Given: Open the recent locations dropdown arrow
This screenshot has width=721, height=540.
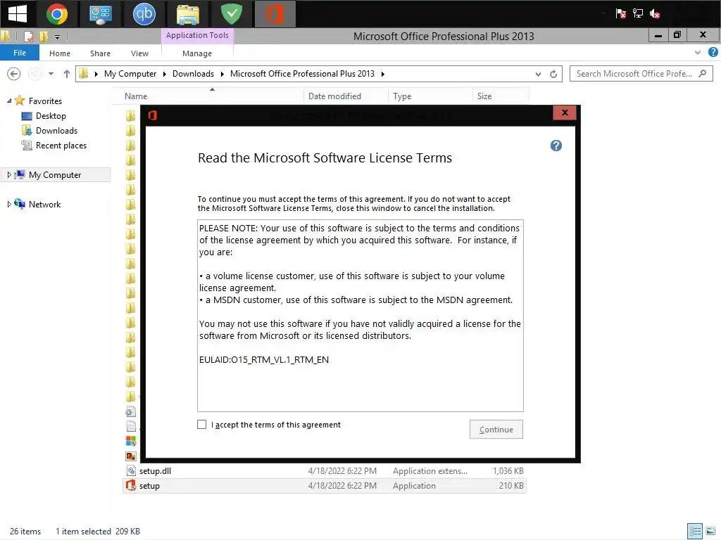Looking at the screenshot, I should pyautogui.click(x=51, y=73).
